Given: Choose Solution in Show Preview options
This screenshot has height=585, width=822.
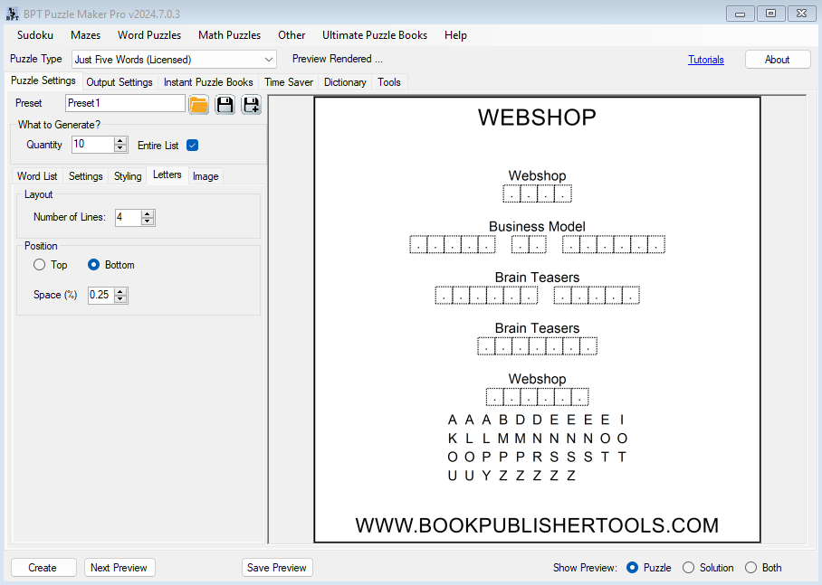Looking at the screenshot, I should (x=689, y=568).
